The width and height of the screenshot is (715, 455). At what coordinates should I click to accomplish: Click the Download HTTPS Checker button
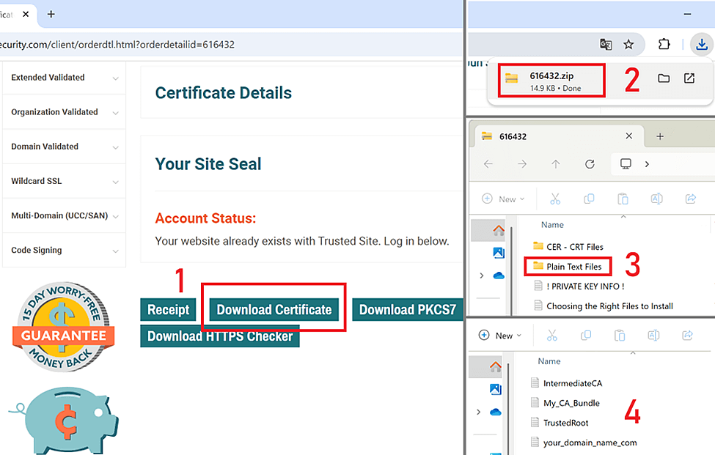[x=220, y=336]
